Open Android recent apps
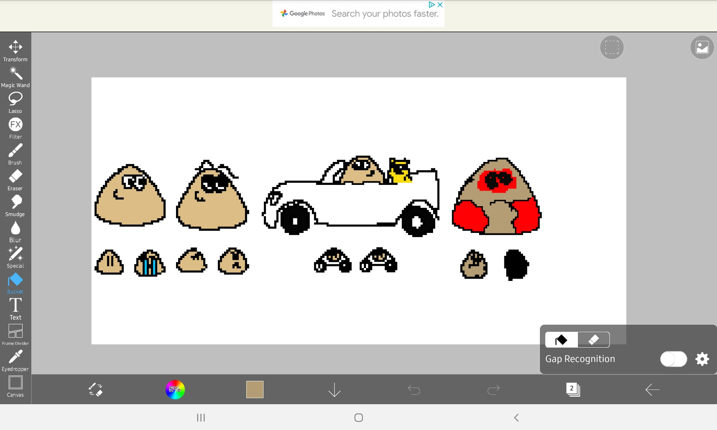Viewport: 717px width, 430px height. point(201,417)
